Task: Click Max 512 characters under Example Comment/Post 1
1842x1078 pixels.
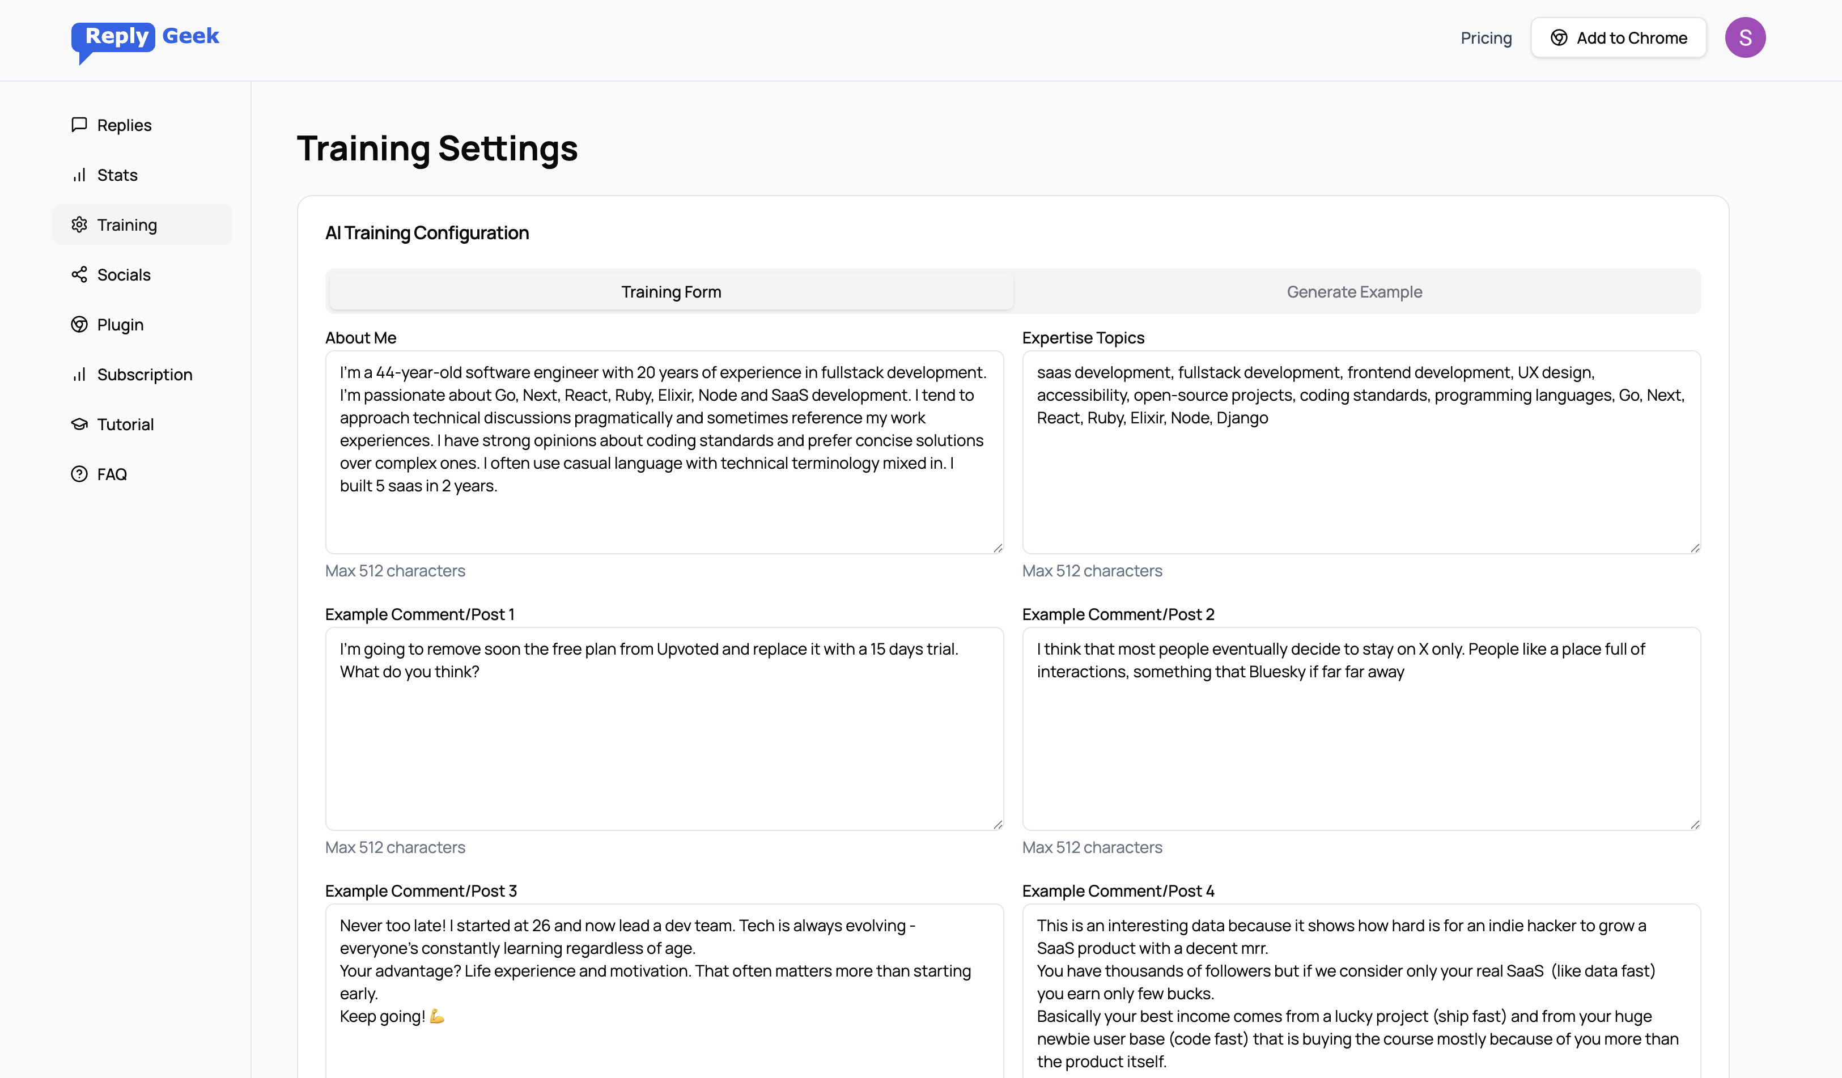Action: pyautogui.click(x=396, y=847)
